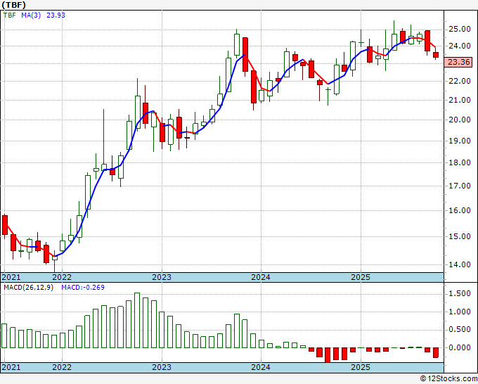Click 2024 on the price chart time axis

[x=261, y=277]
